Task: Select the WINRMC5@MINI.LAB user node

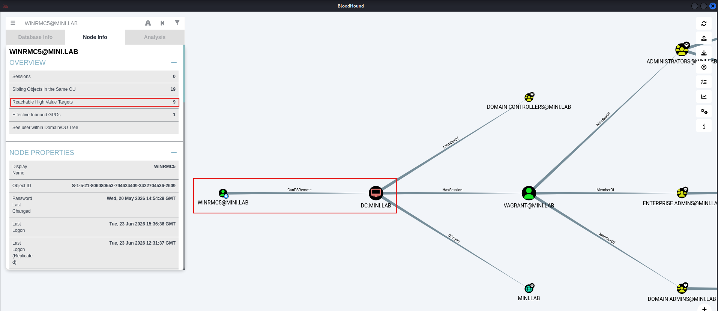Action: coord(223,193)
